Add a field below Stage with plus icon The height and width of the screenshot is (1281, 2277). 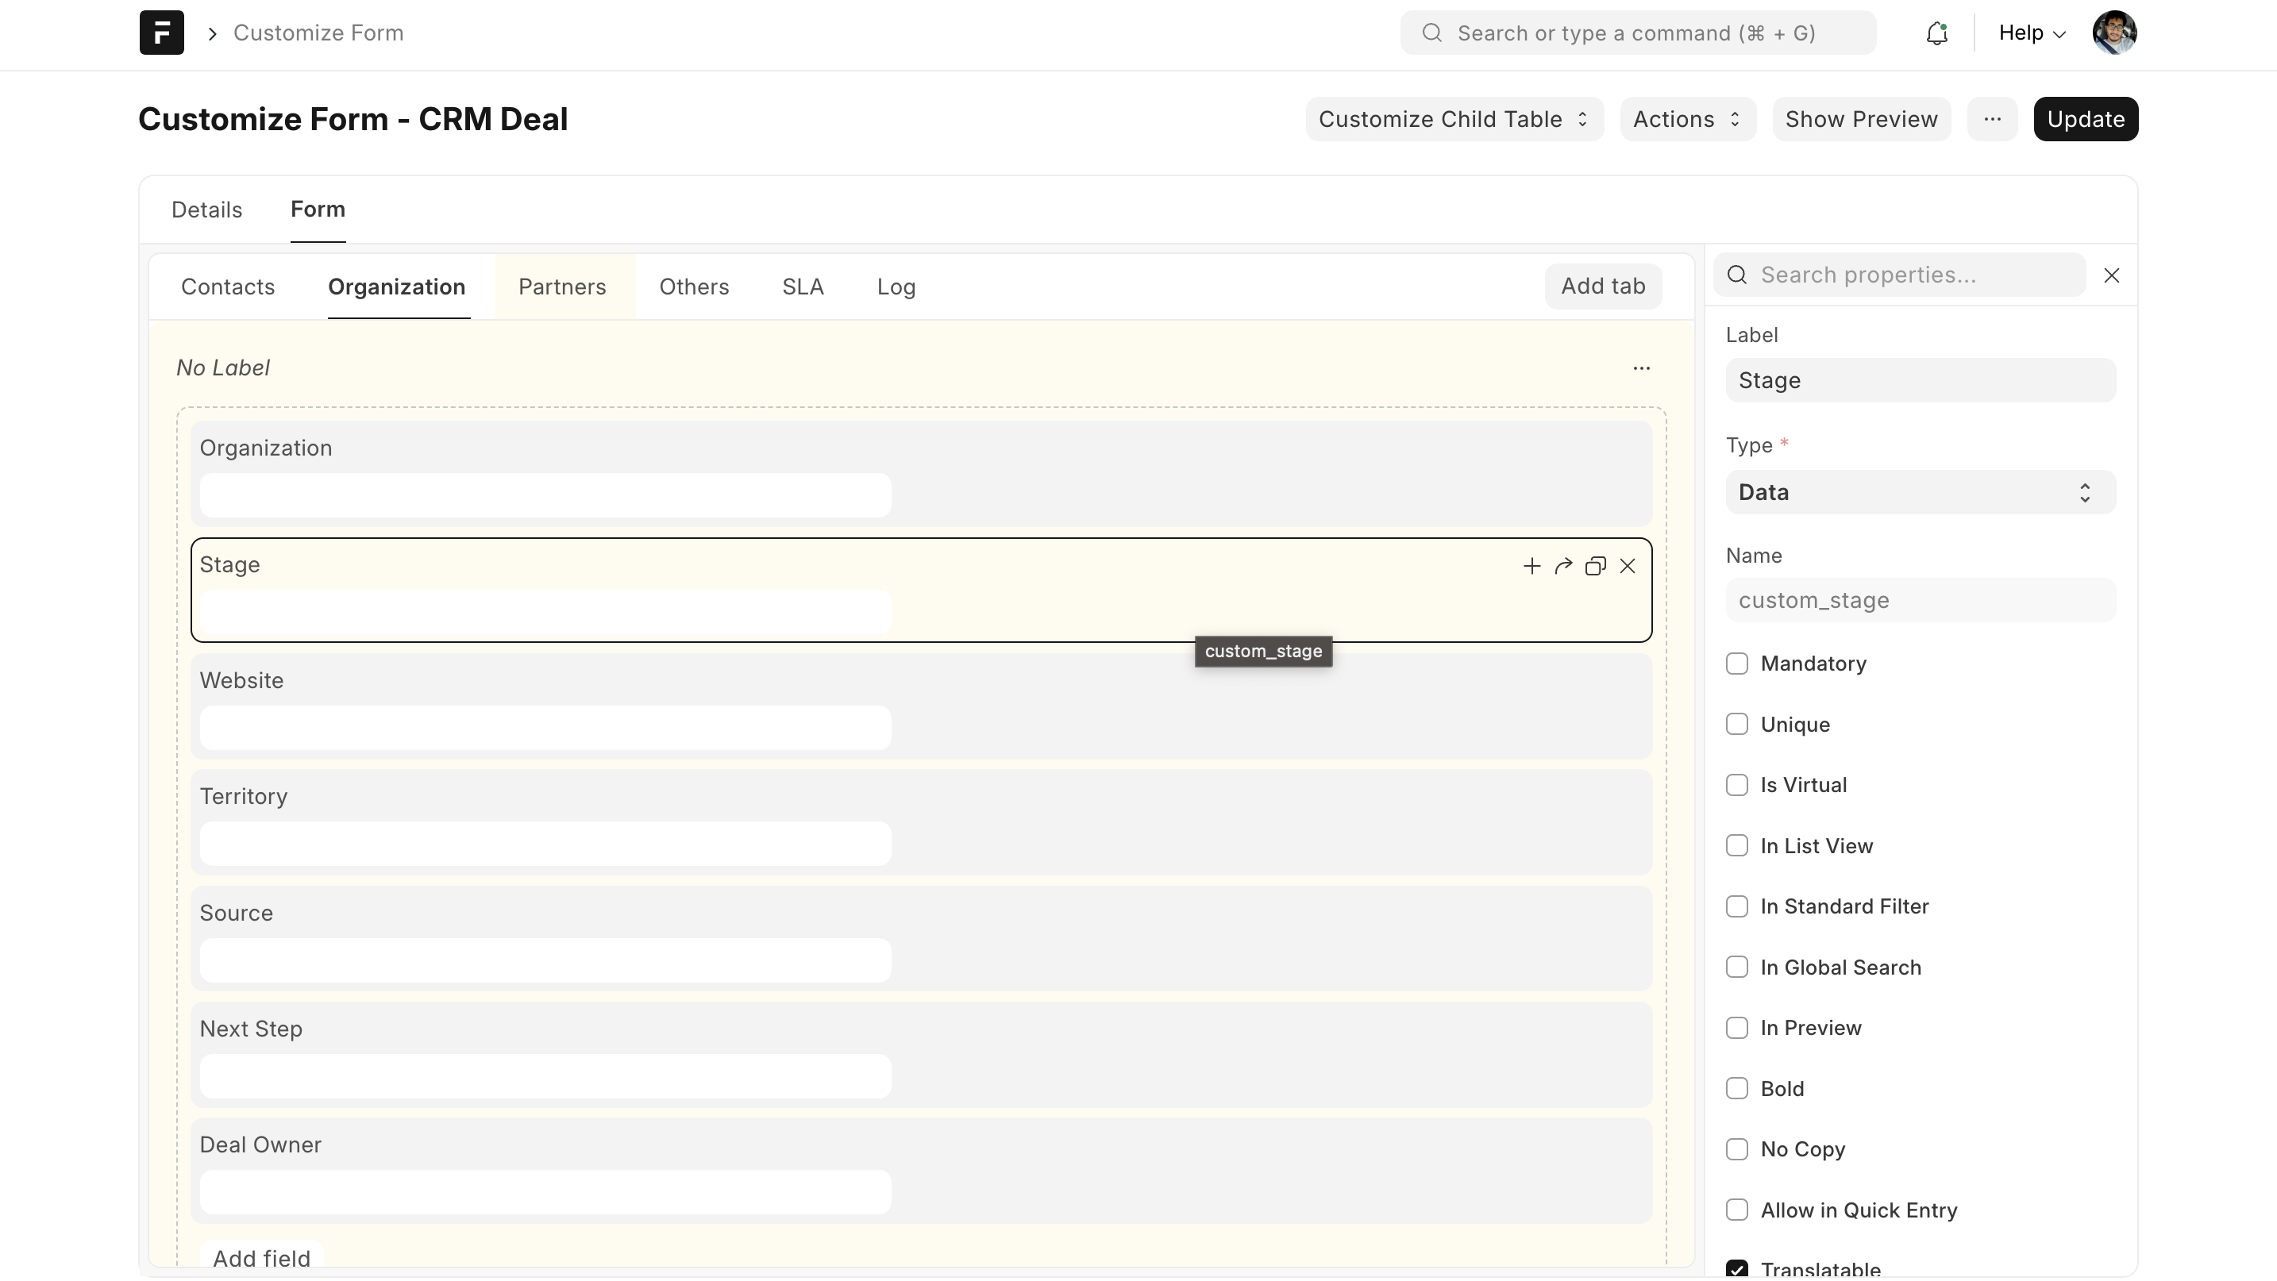1531,566
